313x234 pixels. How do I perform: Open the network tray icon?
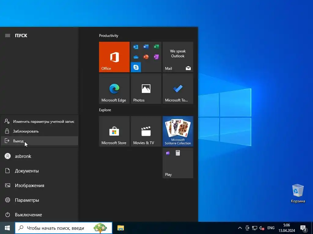[255, 228]
